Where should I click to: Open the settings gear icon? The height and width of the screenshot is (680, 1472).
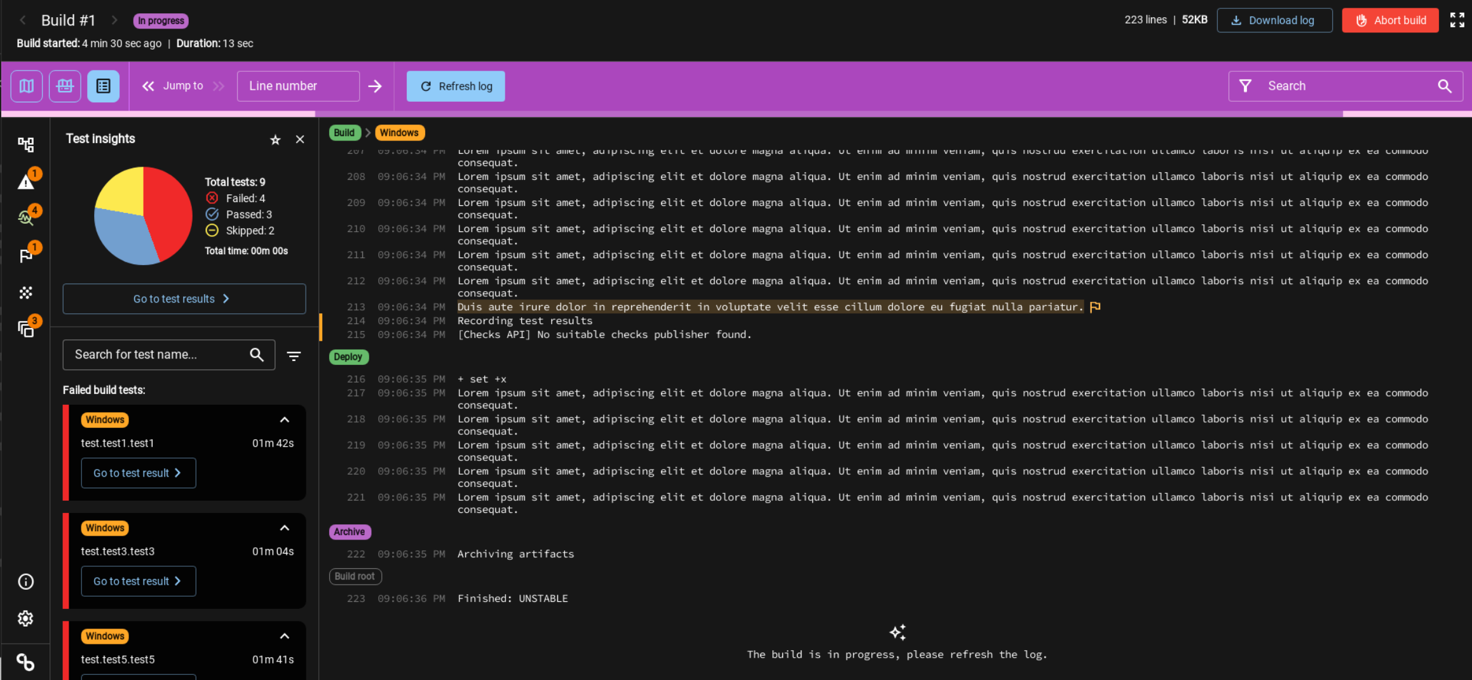coord(25,618)
